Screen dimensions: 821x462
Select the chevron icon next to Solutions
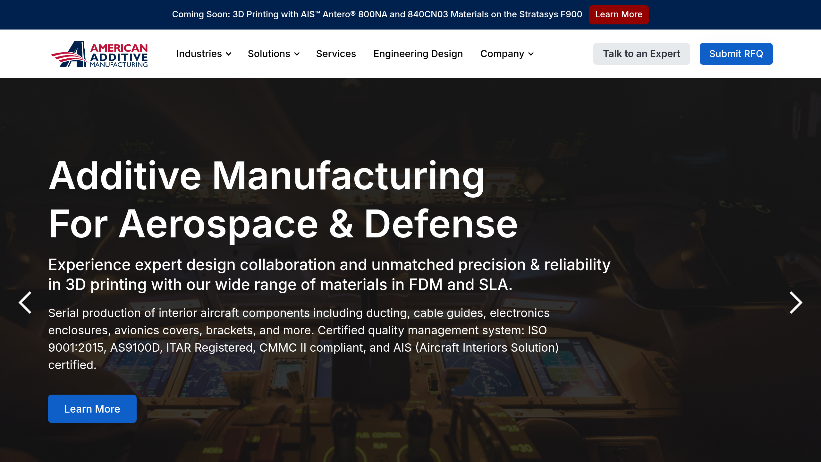click(297, 54)
